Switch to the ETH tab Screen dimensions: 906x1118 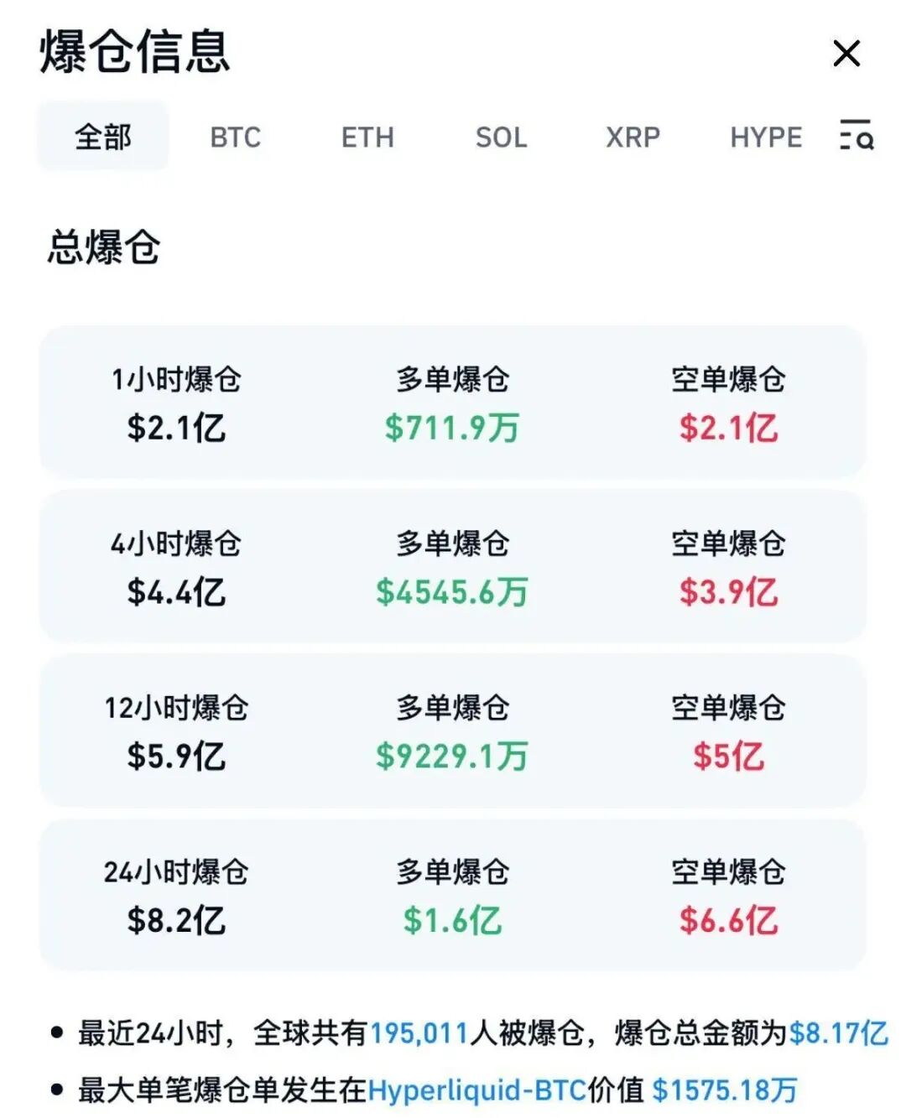click(x=367, y=137)
